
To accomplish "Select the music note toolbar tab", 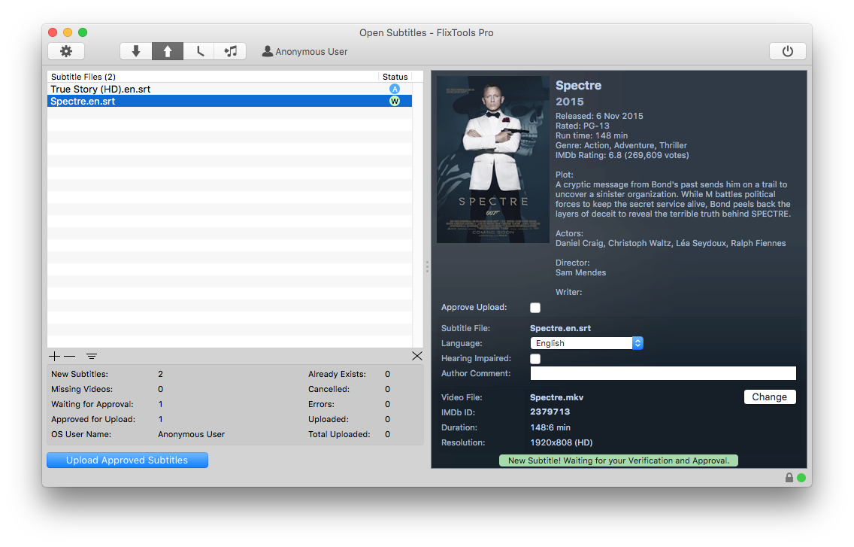I will 230,51.
